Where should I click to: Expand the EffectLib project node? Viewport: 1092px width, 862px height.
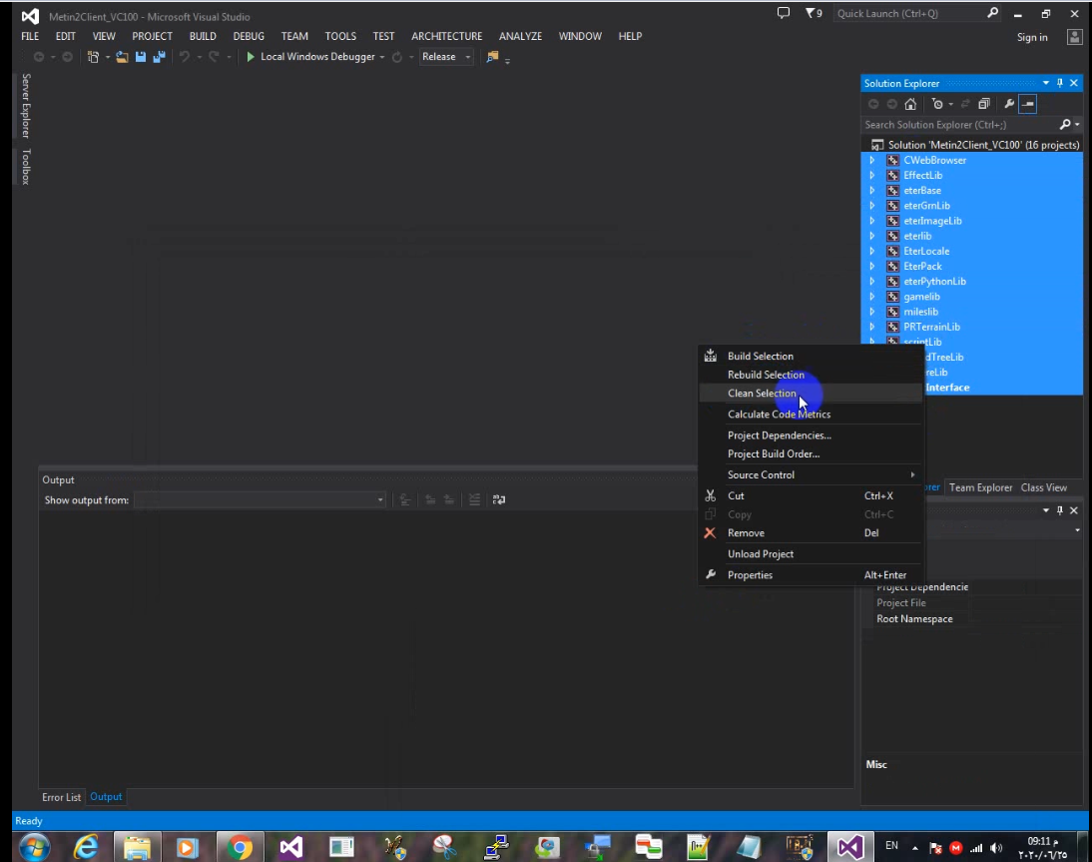[872, 176]
